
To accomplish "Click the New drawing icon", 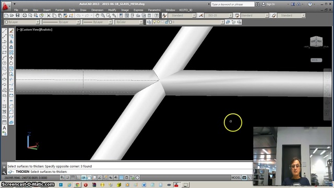I will click(x=6, y=15).
